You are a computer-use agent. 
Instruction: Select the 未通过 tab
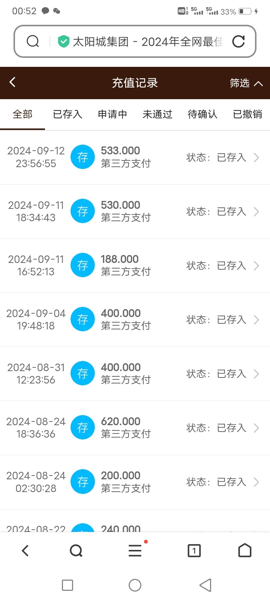[157, 114]
